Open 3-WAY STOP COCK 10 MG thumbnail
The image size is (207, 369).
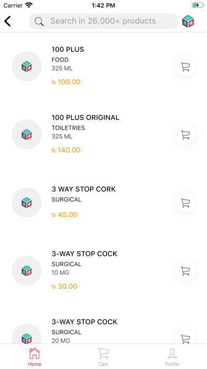(x=27, y=270)
